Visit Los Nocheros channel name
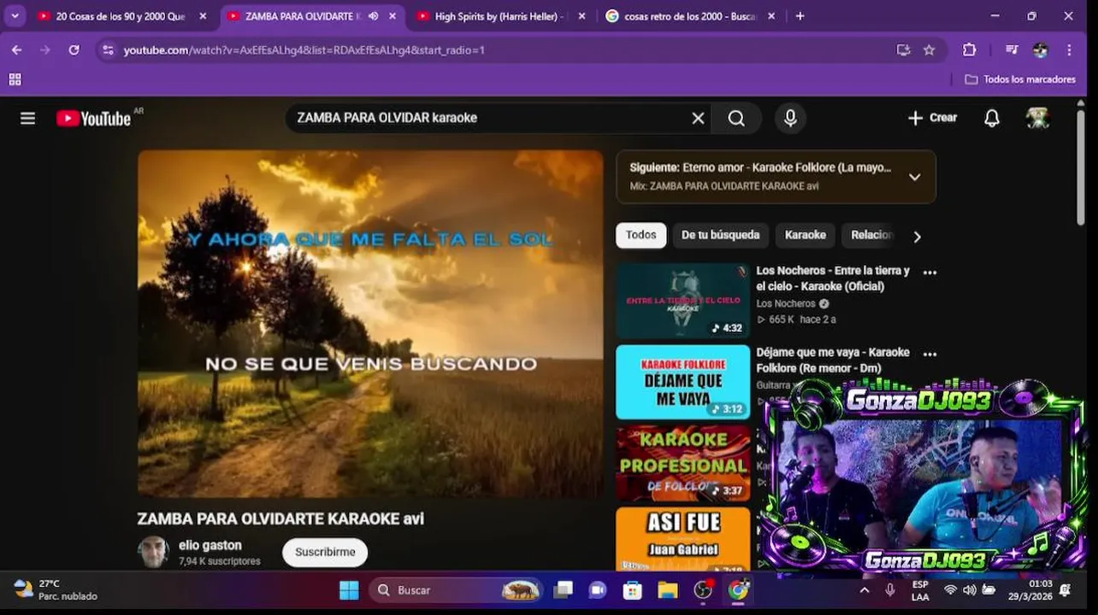The height and width of the screenshot is (615, 1098). coord(786,303)
